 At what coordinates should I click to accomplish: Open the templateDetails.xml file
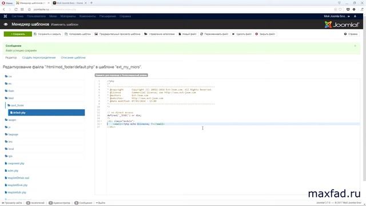click(x=17, y=178)
